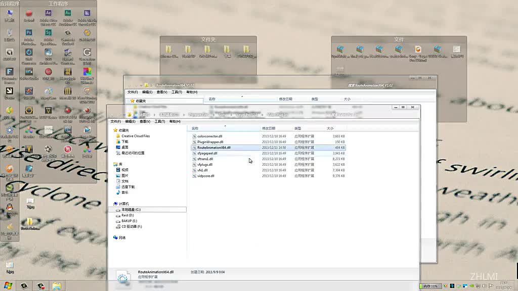The width and height of the screenshot is (518, 291).
Task: Open the 查看(V) menu in front window
Action: coord(145,122)
